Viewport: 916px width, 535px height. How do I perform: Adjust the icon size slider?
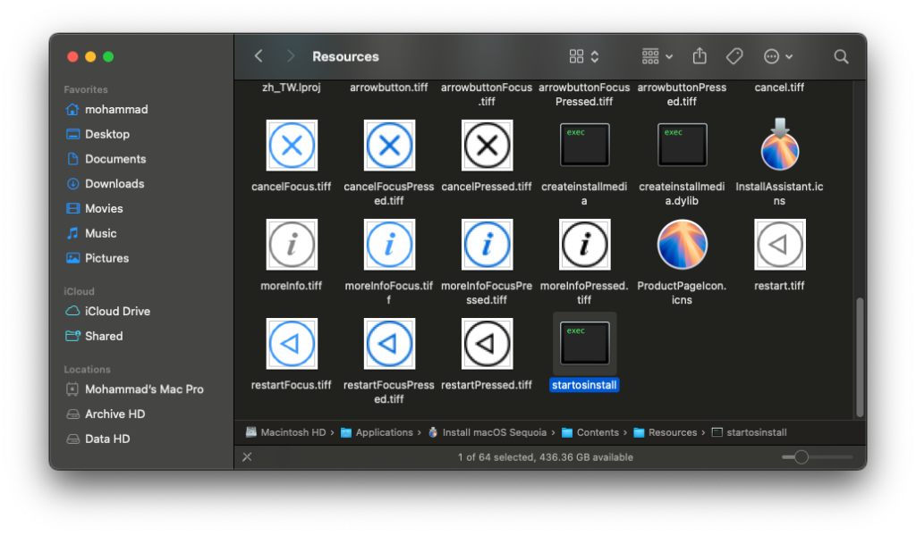tap(801, 457)
